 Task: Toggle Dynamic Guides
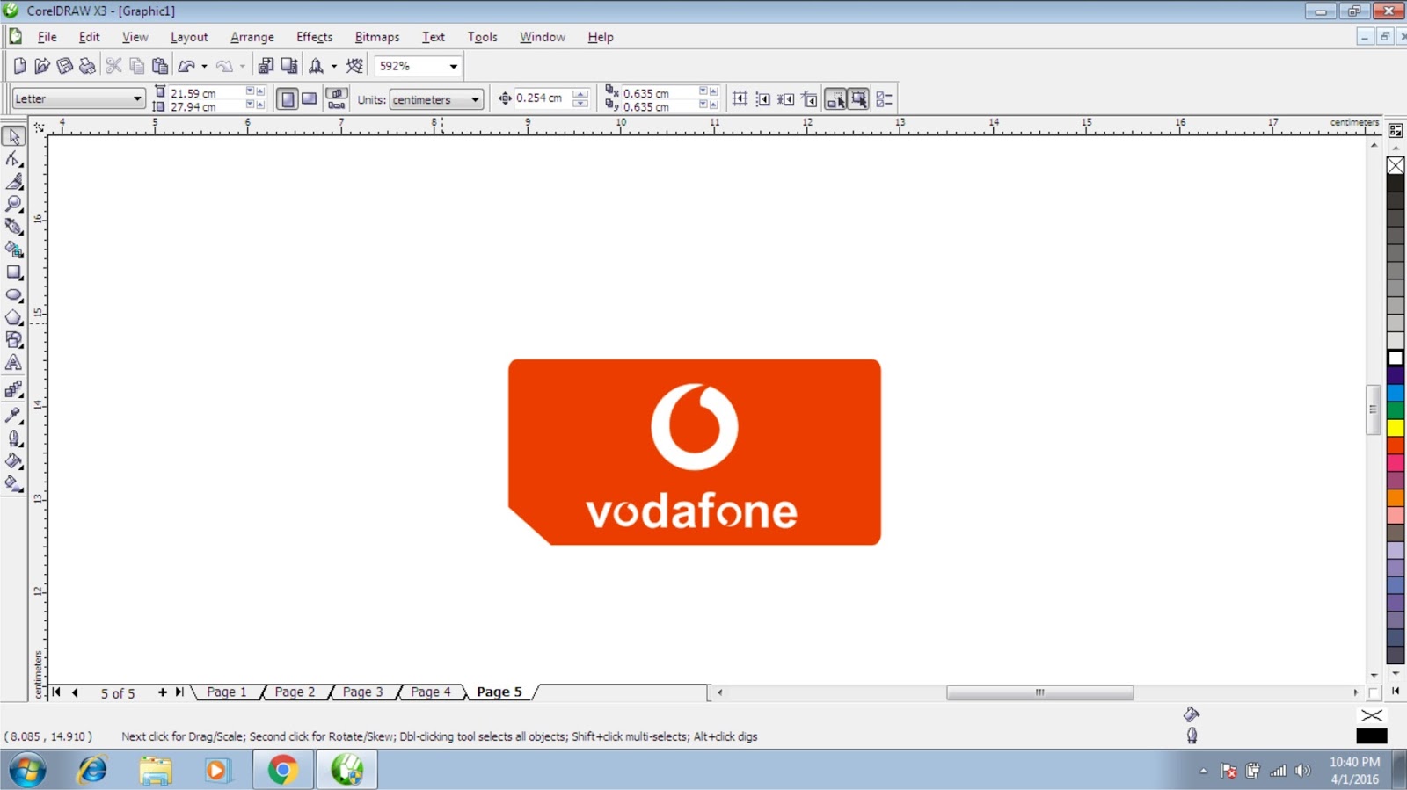(x=809, y=99)
